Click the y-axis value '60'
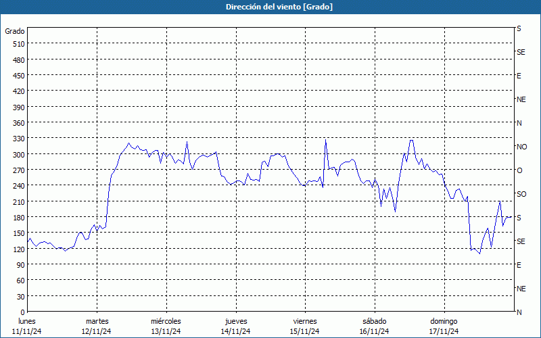 pos(21,281)
